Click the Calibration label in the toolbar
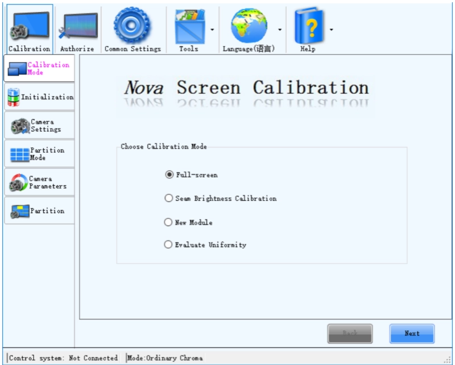Screen dimensions: 455x365 (x=30, y=49)
